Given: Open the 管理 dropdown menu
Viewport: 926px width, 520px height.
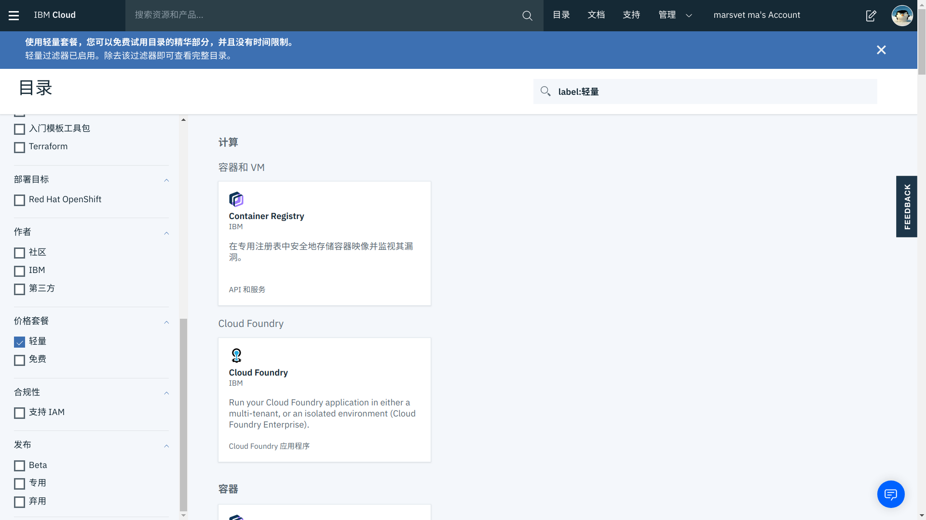Looking at the screenshot, I should 675,15.
